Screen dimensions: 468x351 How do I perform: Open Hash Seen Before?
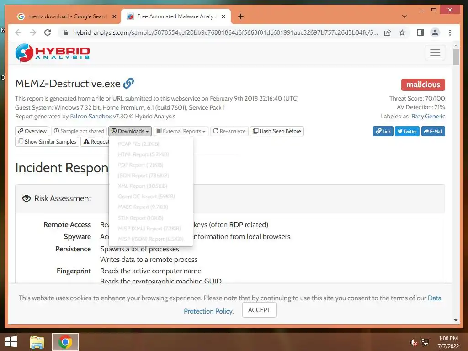pyautogui.click(x=277, y=131)
